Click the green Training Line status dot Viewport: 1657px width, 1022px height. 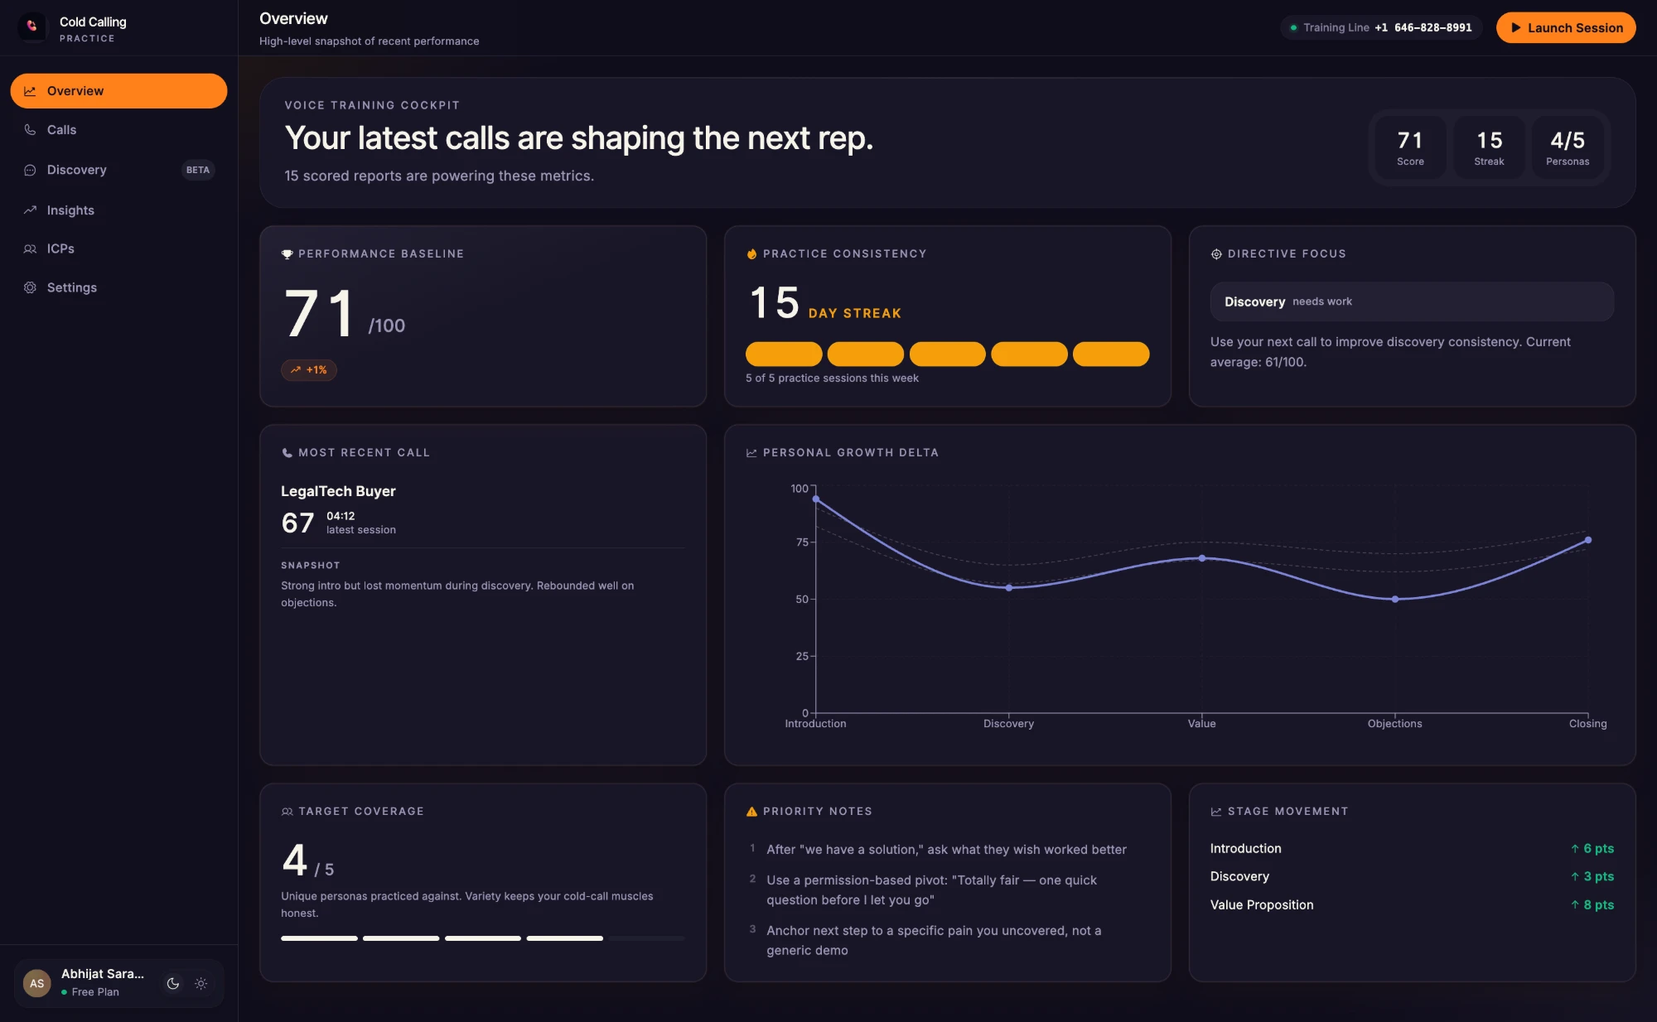click(1293, 27)
